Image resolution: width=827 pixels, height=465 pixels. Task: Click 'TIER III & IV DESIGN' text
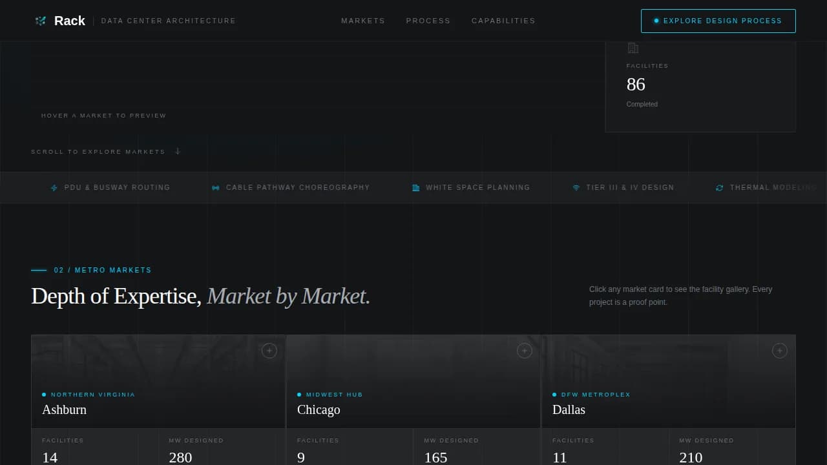click(x=631, y=187)
